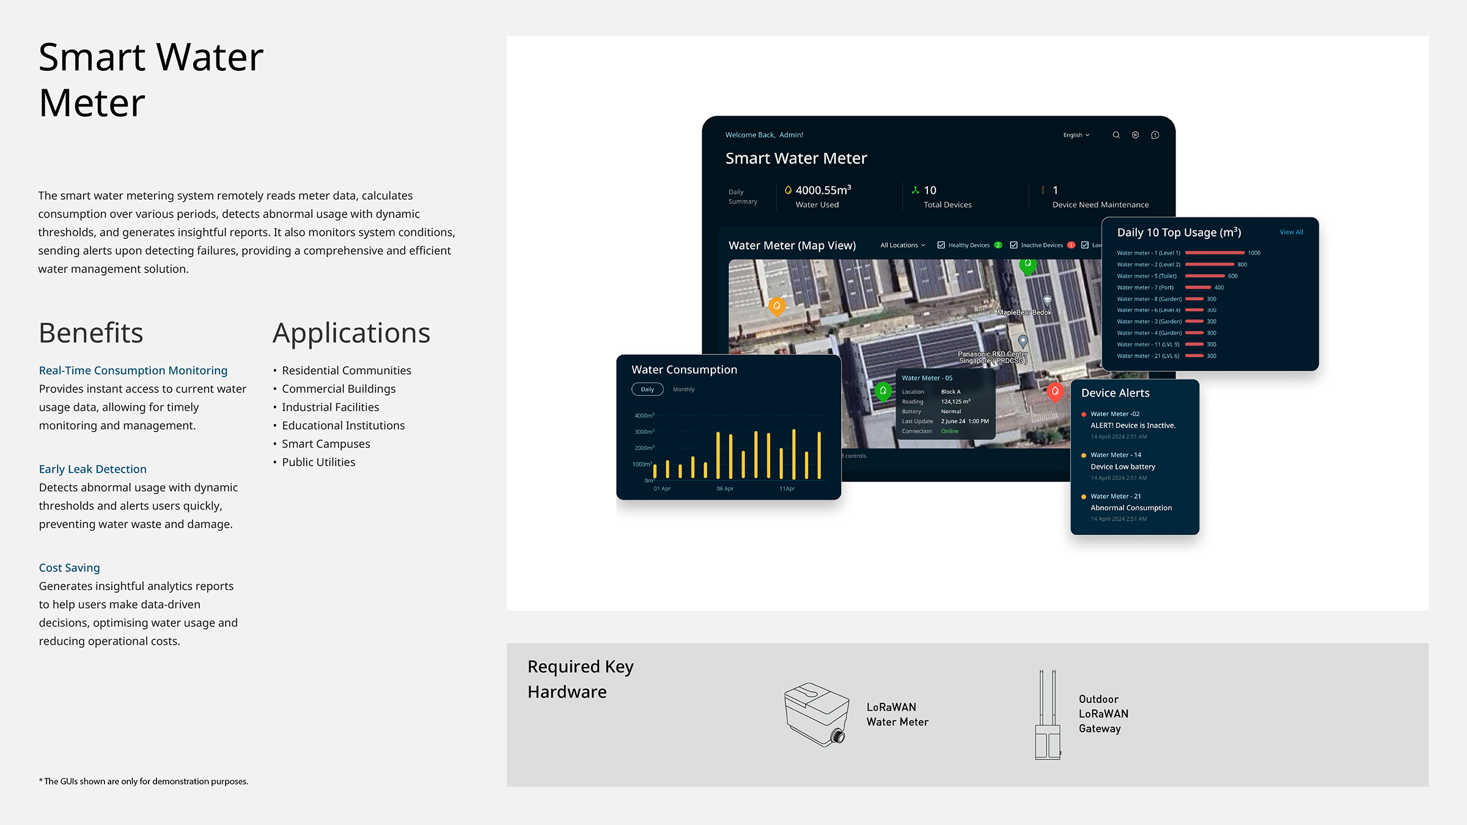The image size is (1467, 825).
Task: Click View All in Daily Top Usage
Action: click(1291, 232)
